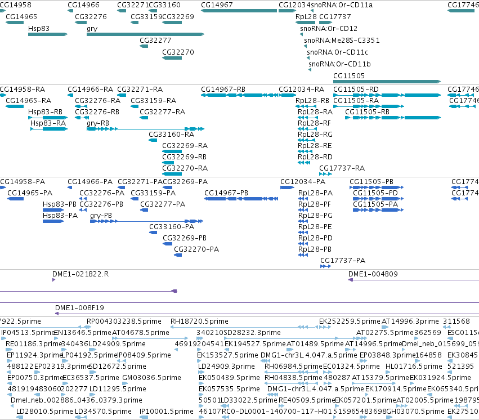Select the RpL28-PB protein feature
Viewport: 479px width, 420px height.
coord(303,255)
